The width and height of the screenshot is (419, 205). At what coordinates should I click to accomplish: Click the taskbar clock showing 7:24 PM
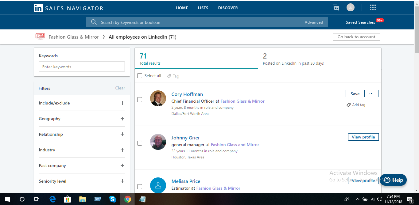click(393, 199)
